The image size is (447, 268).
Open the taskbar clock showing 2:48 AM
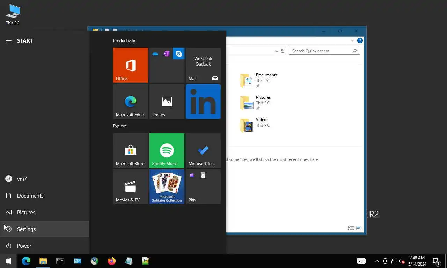point(417,261)
